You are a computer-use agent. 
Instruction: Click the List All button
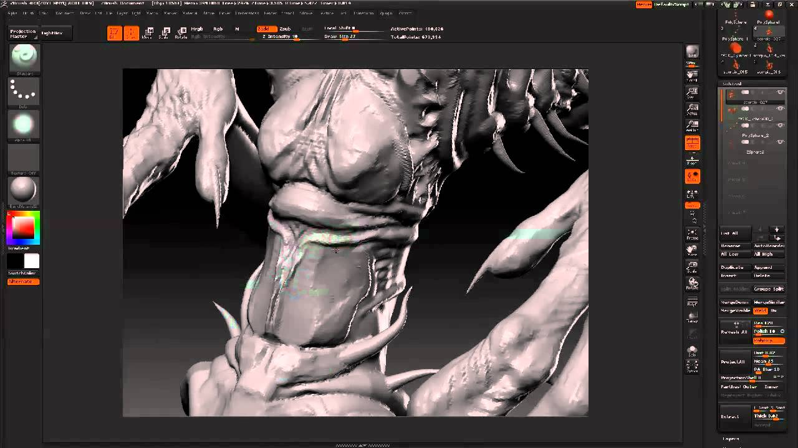(735, 233)
